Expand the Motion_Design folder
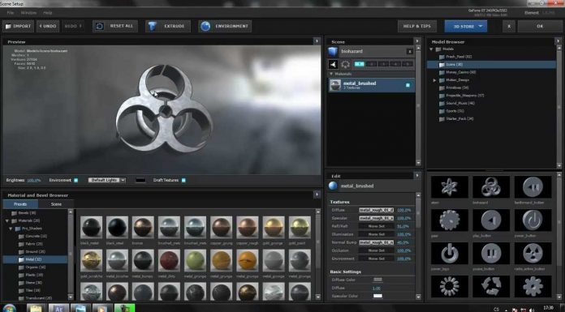 434,80
